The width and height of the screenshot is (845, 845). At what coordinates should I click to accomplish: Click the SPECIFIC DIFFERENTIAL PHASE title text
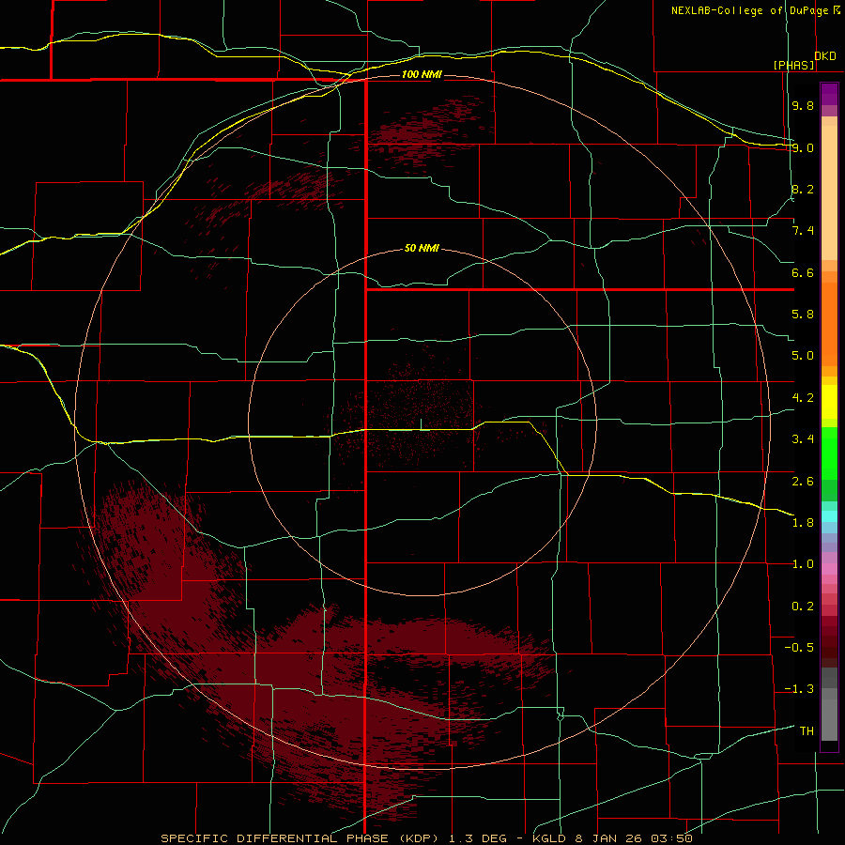pyautogui.click(x=274, y=838)
